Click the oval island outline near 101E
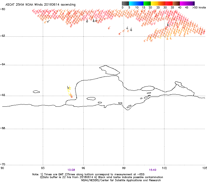Screen dimensions: 207x182 pos(147,88)
